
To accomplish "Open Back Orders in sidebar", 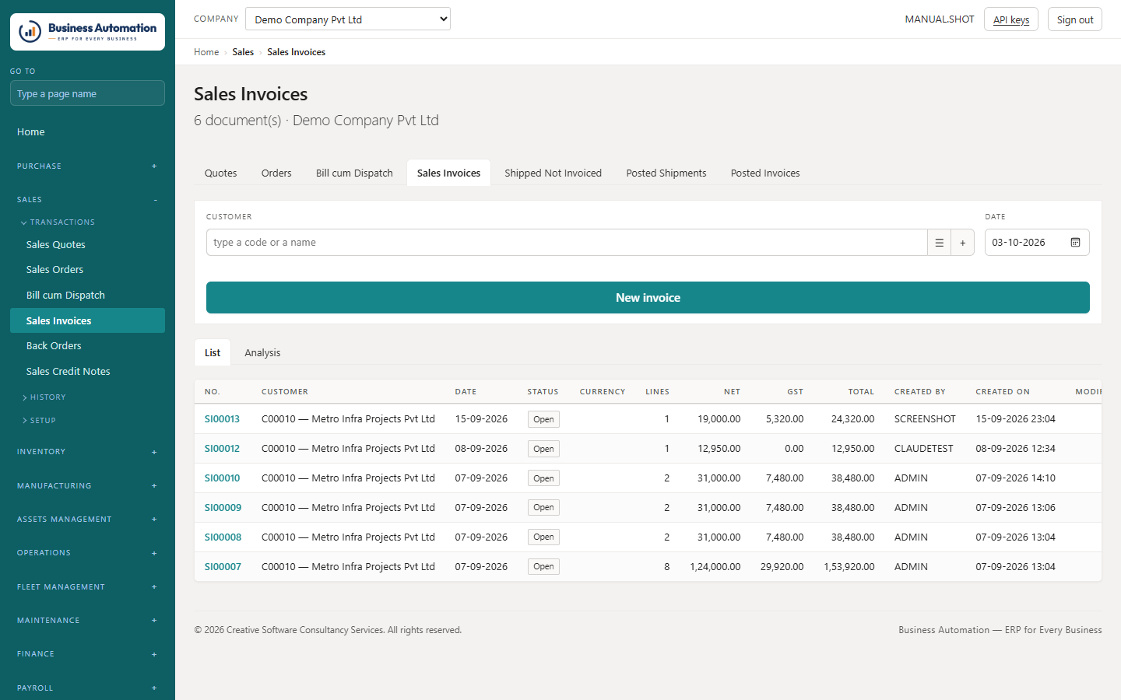I will coord(87,346).
